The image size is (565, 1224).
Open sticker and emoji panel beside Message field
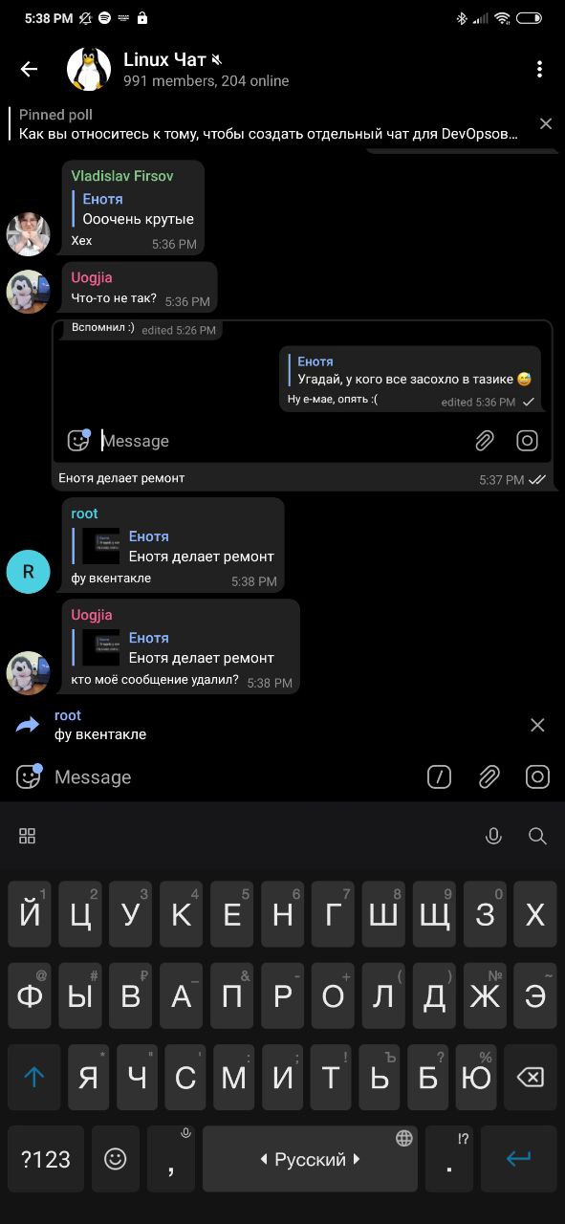(x=29, y=776)
